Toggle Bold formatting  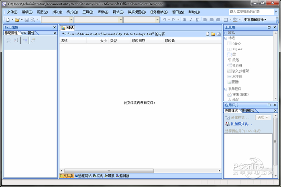click(184, 20)
